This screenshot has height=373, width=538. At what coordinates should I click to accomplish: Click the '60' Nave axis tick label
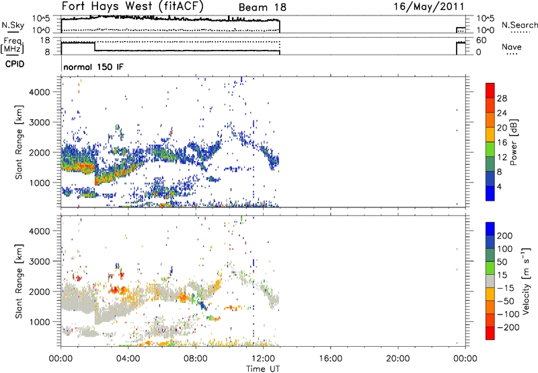tap(481, 40)
